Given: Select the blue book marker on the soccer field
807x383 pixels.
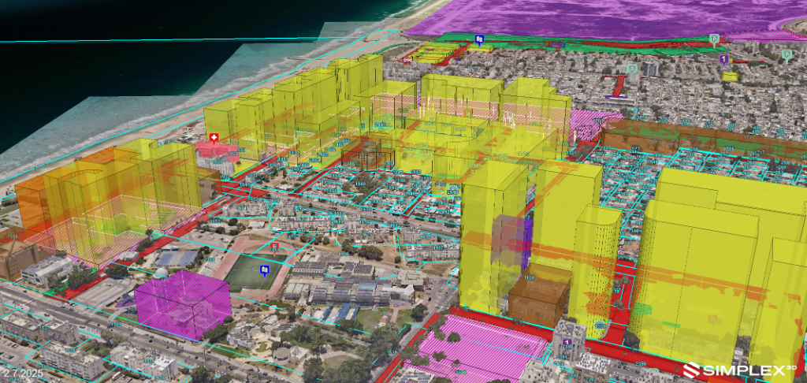Looking at the screenshot, I should 265,270.
